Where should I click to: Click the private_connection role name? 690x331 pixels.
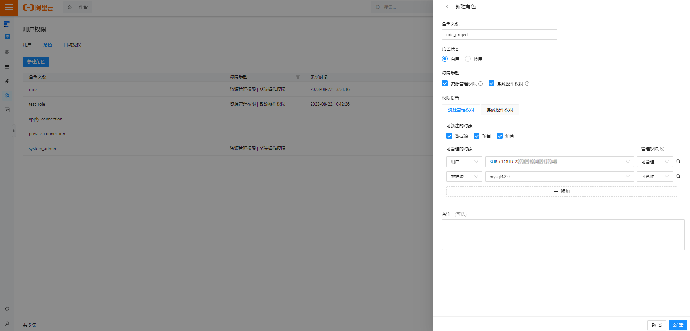47,134
